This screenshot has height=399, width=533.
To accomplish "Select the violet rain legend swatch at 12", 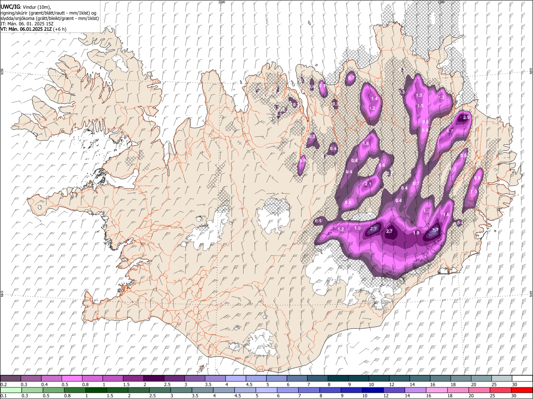I will point(394,390).
